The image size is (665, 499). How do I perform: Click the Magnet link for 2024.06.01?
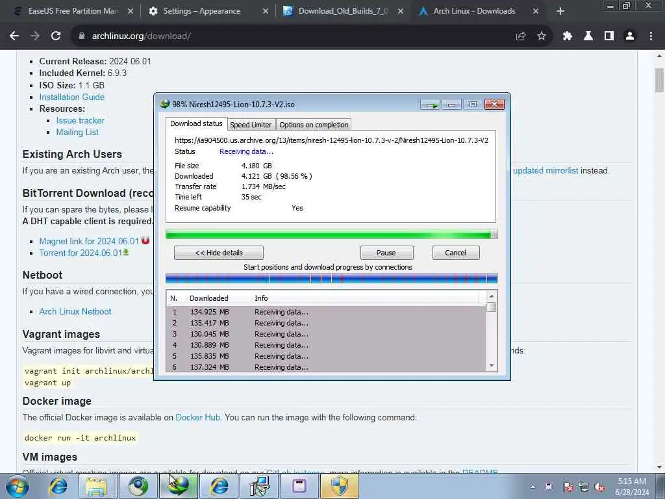tap(89, 241)
